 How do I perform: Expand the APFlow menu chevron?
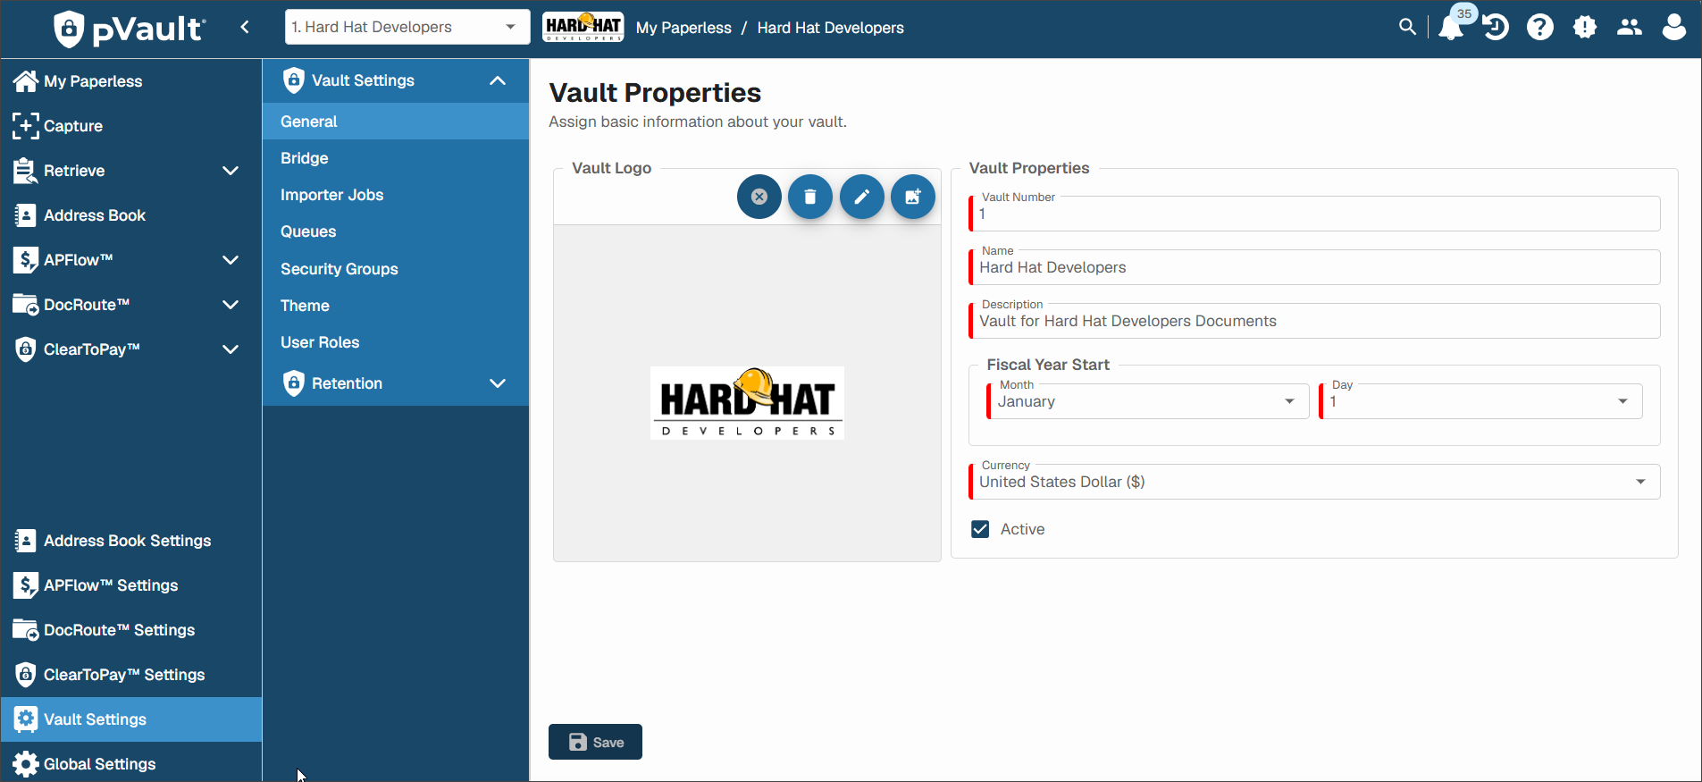click(231, 260)
